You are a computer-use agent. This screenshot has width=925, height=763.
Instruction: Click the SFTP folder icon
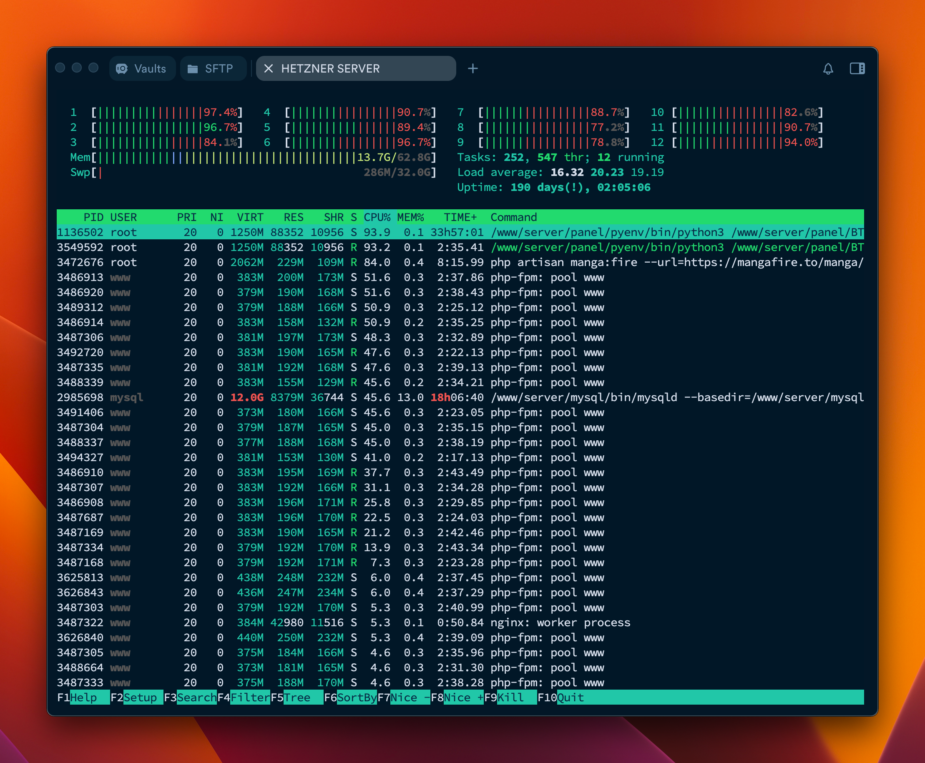(193, 69)
